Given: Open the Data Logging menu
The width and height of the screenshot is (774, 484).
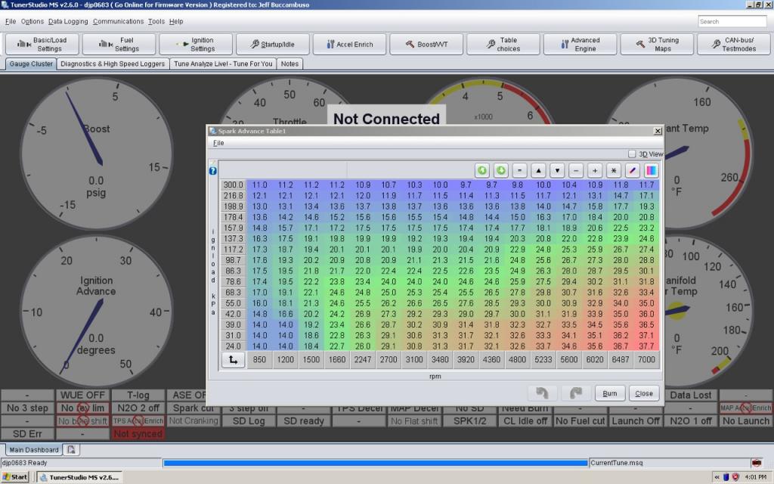Looking at the screenshot, I should tap(68, 22).
